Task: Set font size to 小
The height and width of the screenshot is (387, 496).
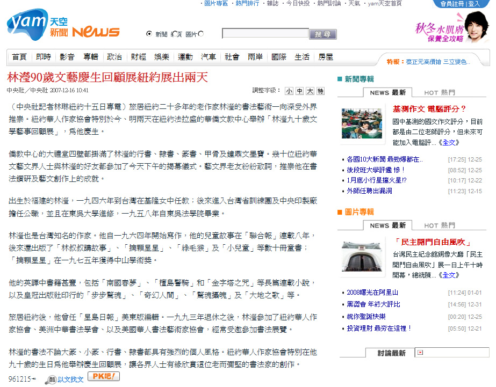Action: pos(289,91)
